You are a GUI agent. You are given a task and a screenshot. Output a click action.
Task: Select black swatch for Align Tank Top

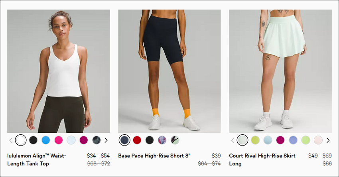pyautogui.click(x=33, y=140)
